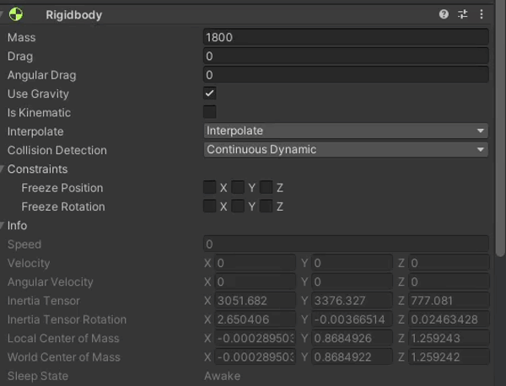The height and width of the screenshot is (386, 506).
Task: Click the Angular Velocity Y field
Action: point(352,281)
